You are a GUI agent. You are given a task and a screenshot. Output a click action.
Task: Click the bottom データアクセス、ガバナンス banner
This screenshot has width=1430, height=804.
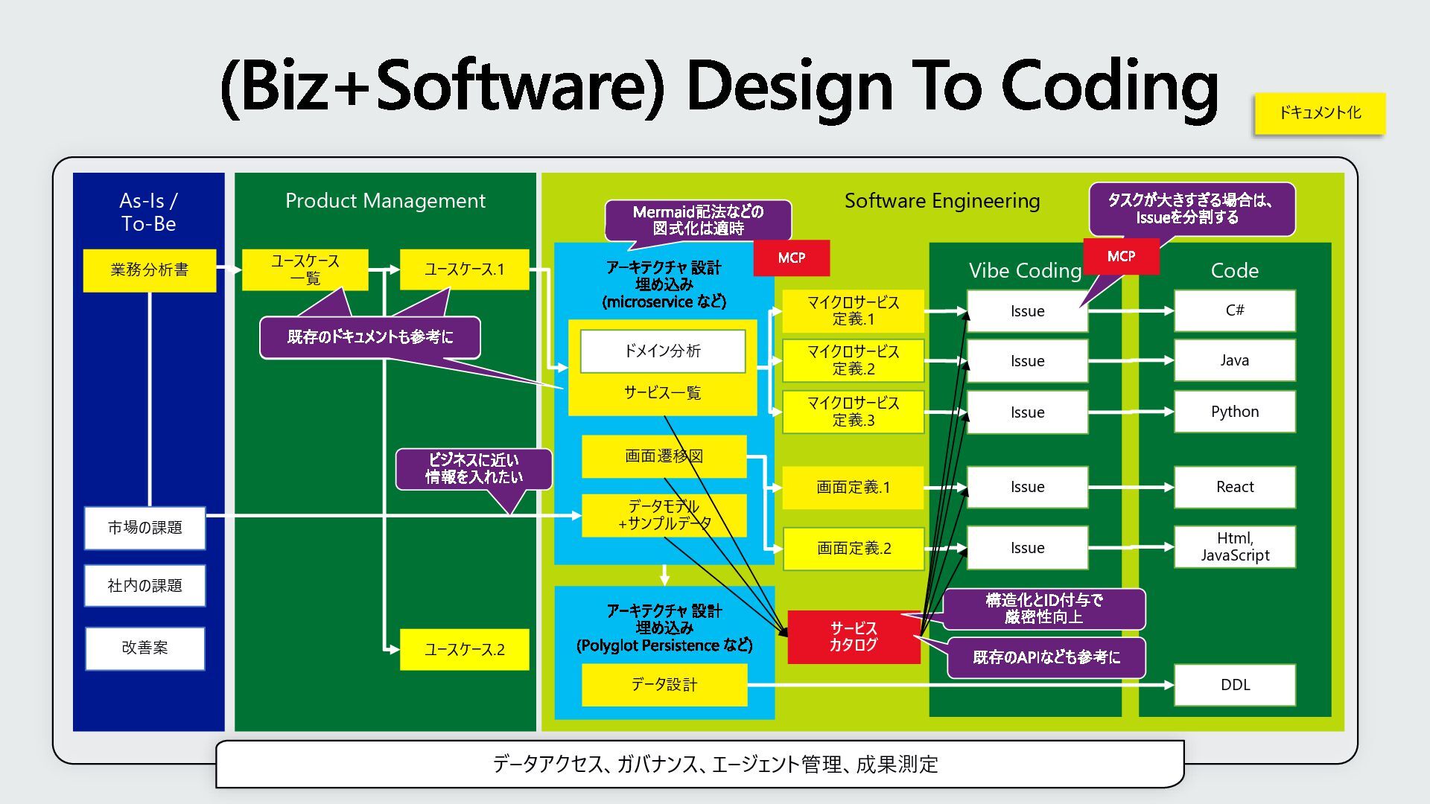(x=699, y=764)
